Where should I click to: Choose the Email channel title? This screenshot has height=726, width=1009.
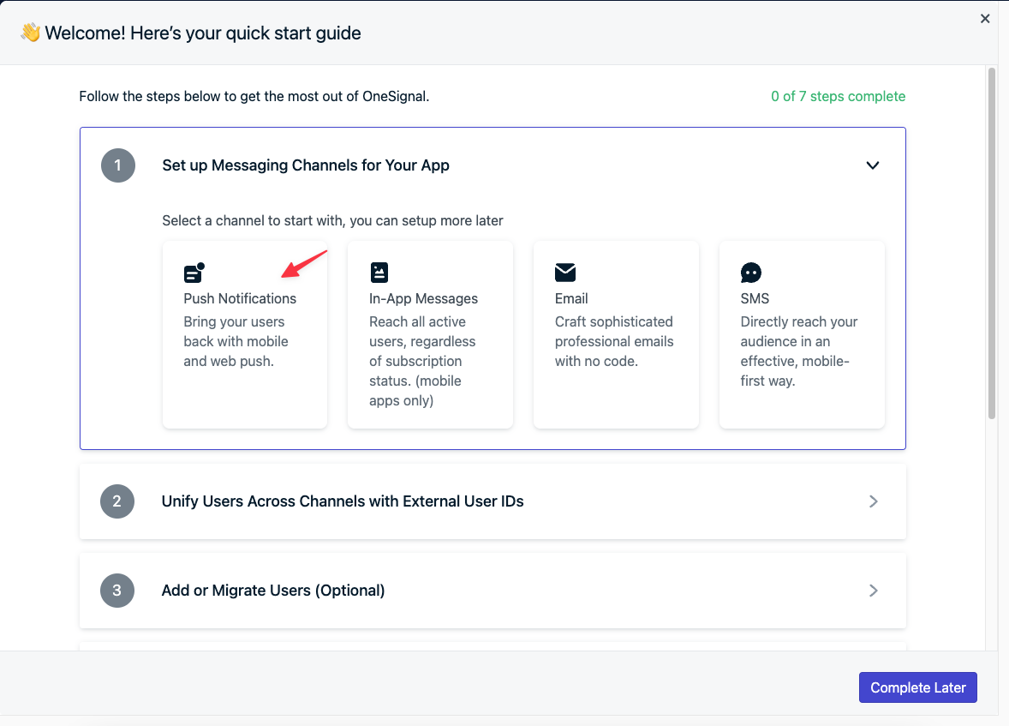tap(571, 298)
